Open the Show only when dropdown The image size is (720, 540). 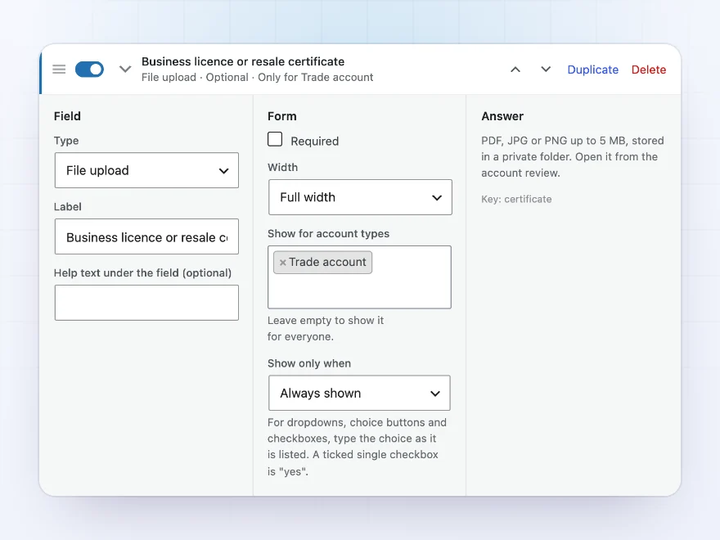pos(359,393)
